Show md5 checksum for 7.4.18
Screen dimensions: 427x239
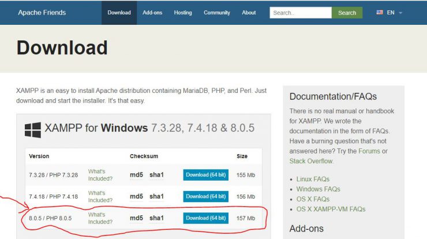(x=136, y=196)
